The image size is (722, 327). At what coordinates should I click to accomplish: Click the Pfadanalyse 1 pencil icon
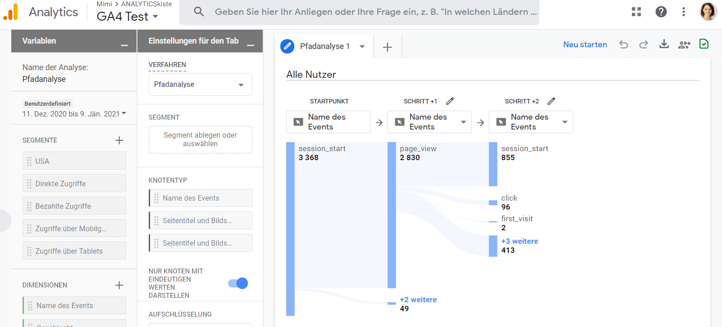click(287, 46)
